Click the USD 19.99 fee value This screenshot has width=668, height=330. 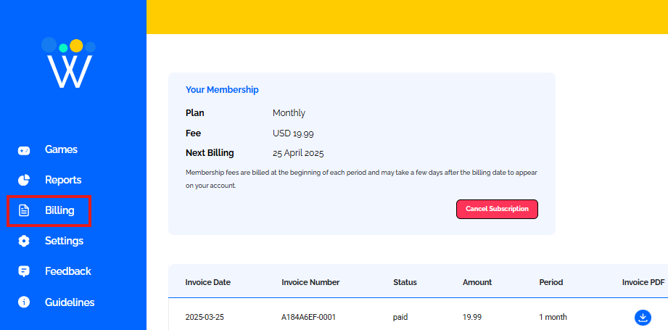[x=293, y=133]
